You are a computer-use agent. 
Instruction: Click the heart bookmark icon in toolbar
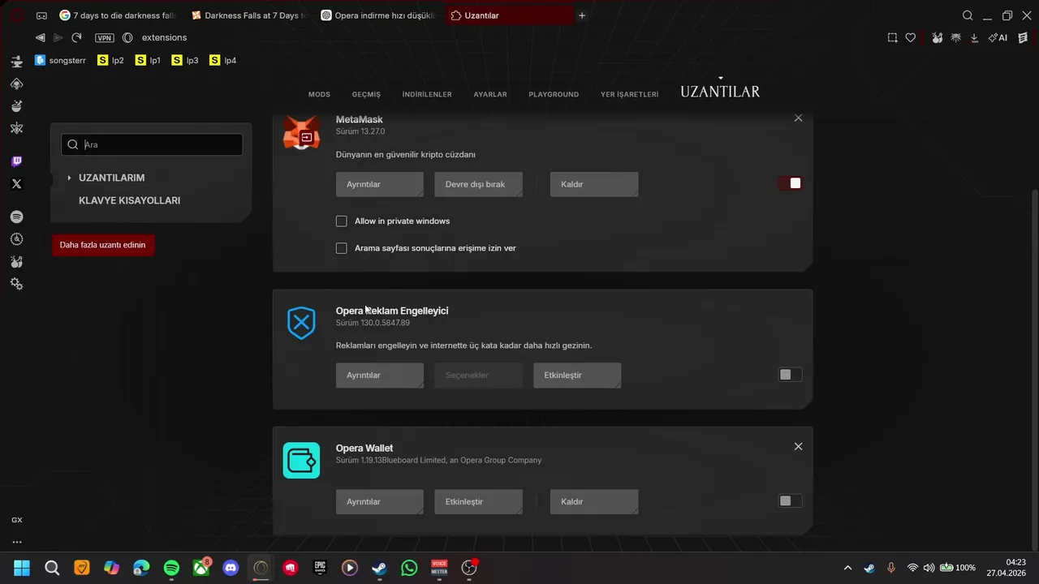[911, 37]
